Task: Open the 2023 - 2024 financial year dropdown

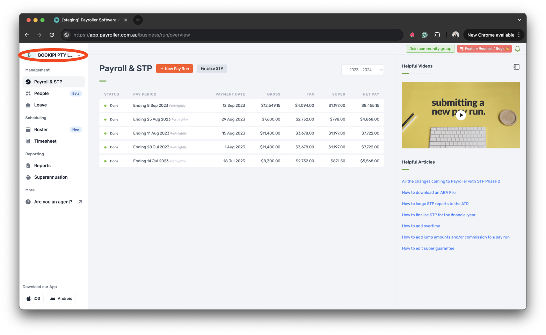Action: 362,70
